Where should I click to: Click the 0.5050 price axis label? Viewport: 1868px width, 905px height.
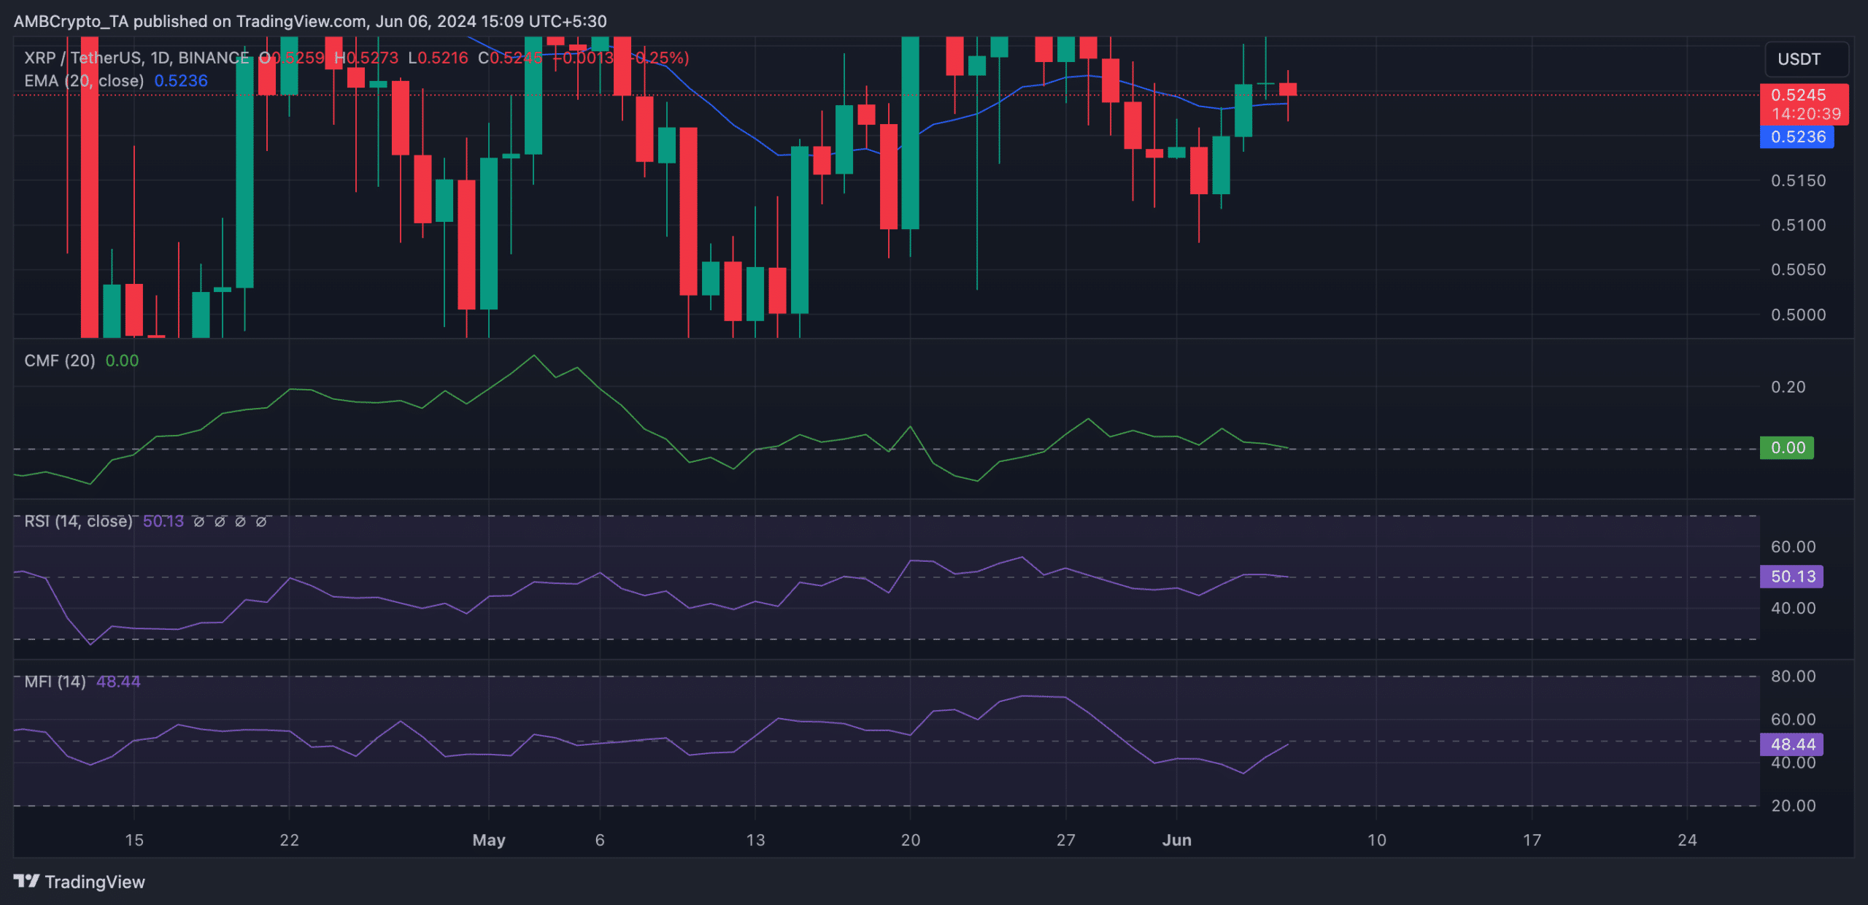[x=1799, y=269]
